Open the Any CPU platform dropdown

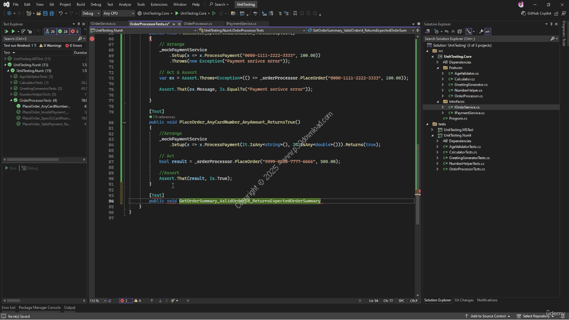click(118, 13)
